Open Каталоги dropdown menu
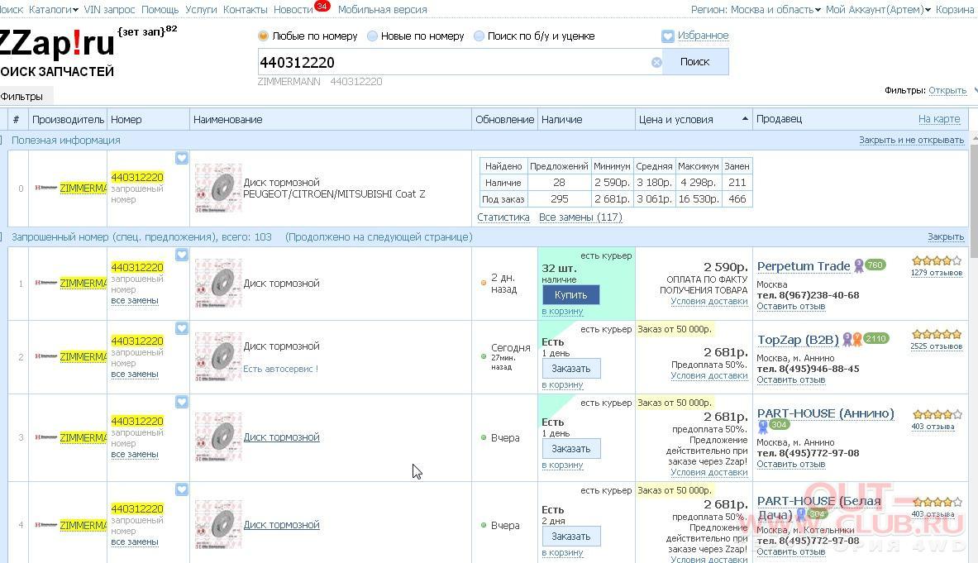The width and height of the screenshot is (978, 563). click(54, 9)
